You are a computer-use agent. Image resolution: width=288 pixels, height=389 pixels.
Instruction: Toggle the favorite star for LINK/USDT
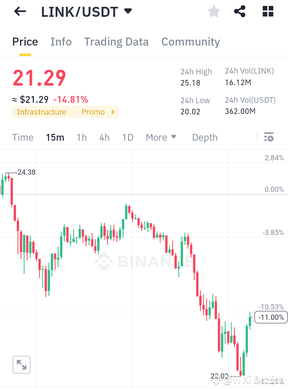coord(214,11)
